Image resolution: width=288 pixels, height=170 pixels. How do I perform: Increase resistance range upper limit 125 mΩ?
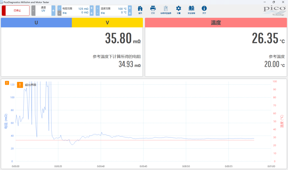pyautogui.click(x=91, y=8)
